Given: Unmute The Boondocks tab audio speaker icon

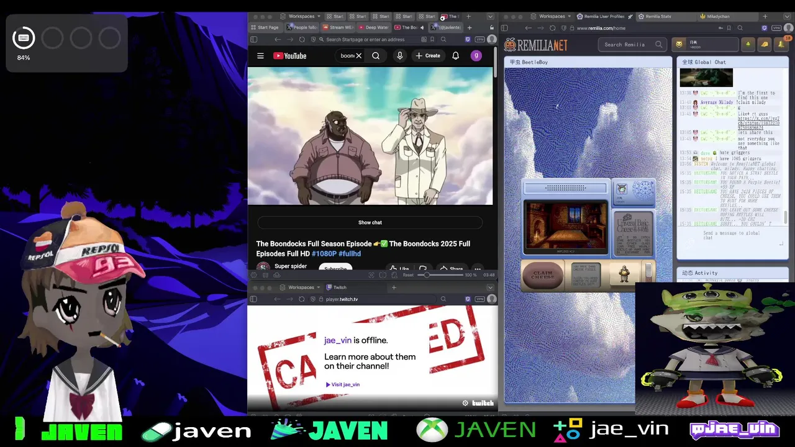Looking at the screenshot, I should coord(422,27).
